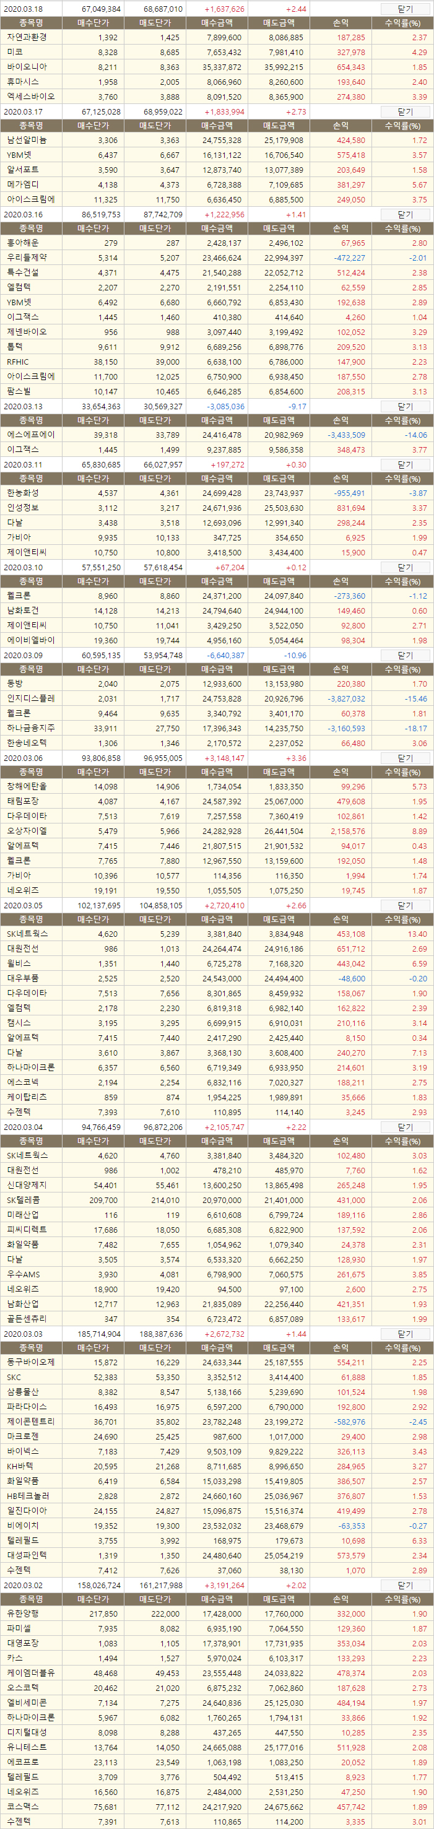
Task: Select the 바이오니아 row
Action: (x=27, y=67)
